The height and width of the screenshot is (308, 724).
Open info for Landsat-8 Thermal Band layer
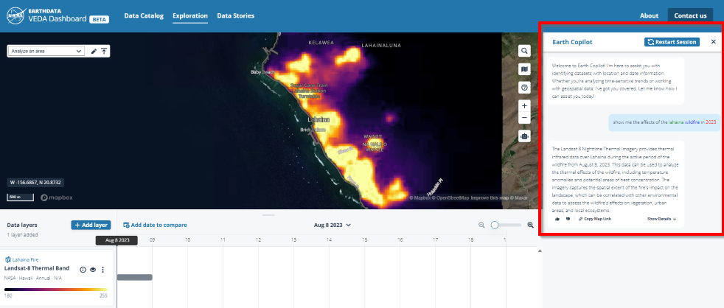tap(83, 270)
